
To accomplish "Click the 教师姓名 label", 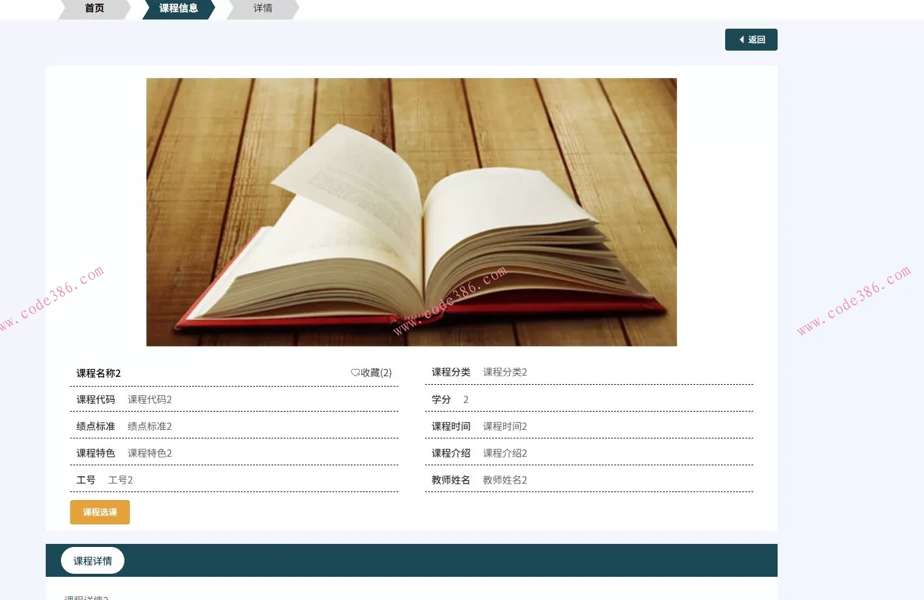I will pyautogui.click(x=451, y=480).
